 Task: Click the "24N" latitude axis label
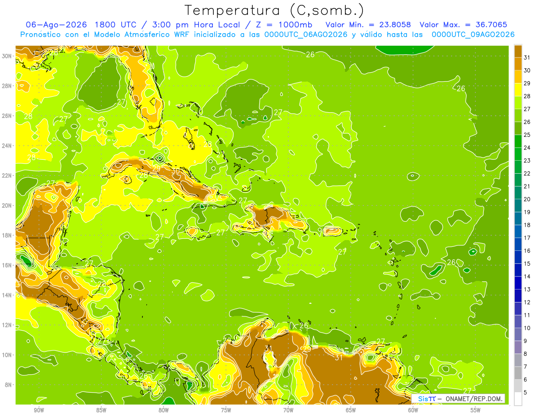coord(7,146)
